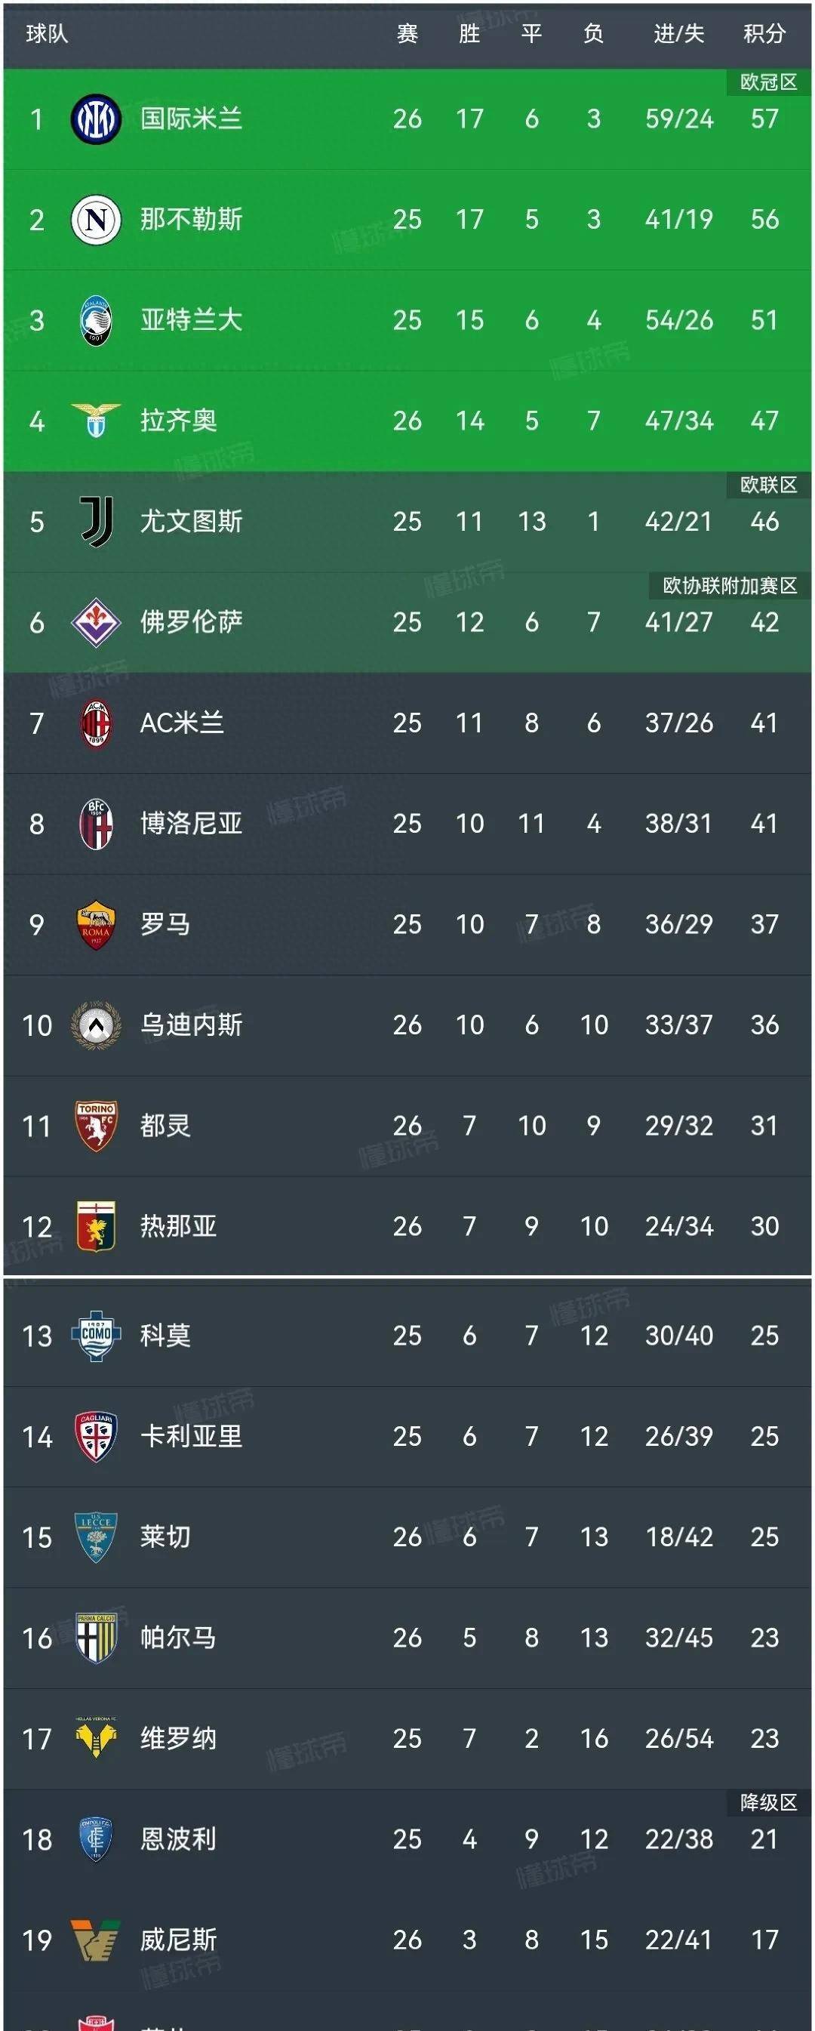Click the Juventus J logo
The width and height of the screenshot is (815, 2031).
[x=96, y=522]
